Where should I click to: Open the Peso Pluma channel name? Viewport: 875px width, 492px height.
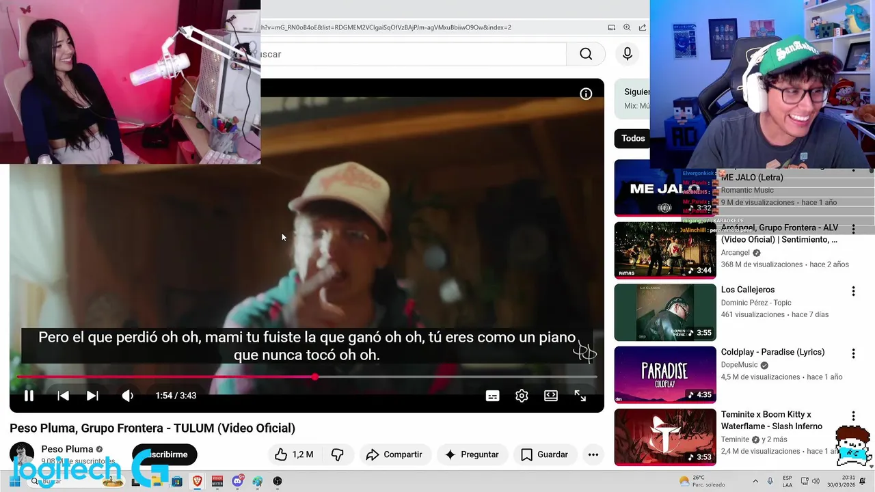tap(67, 449)
